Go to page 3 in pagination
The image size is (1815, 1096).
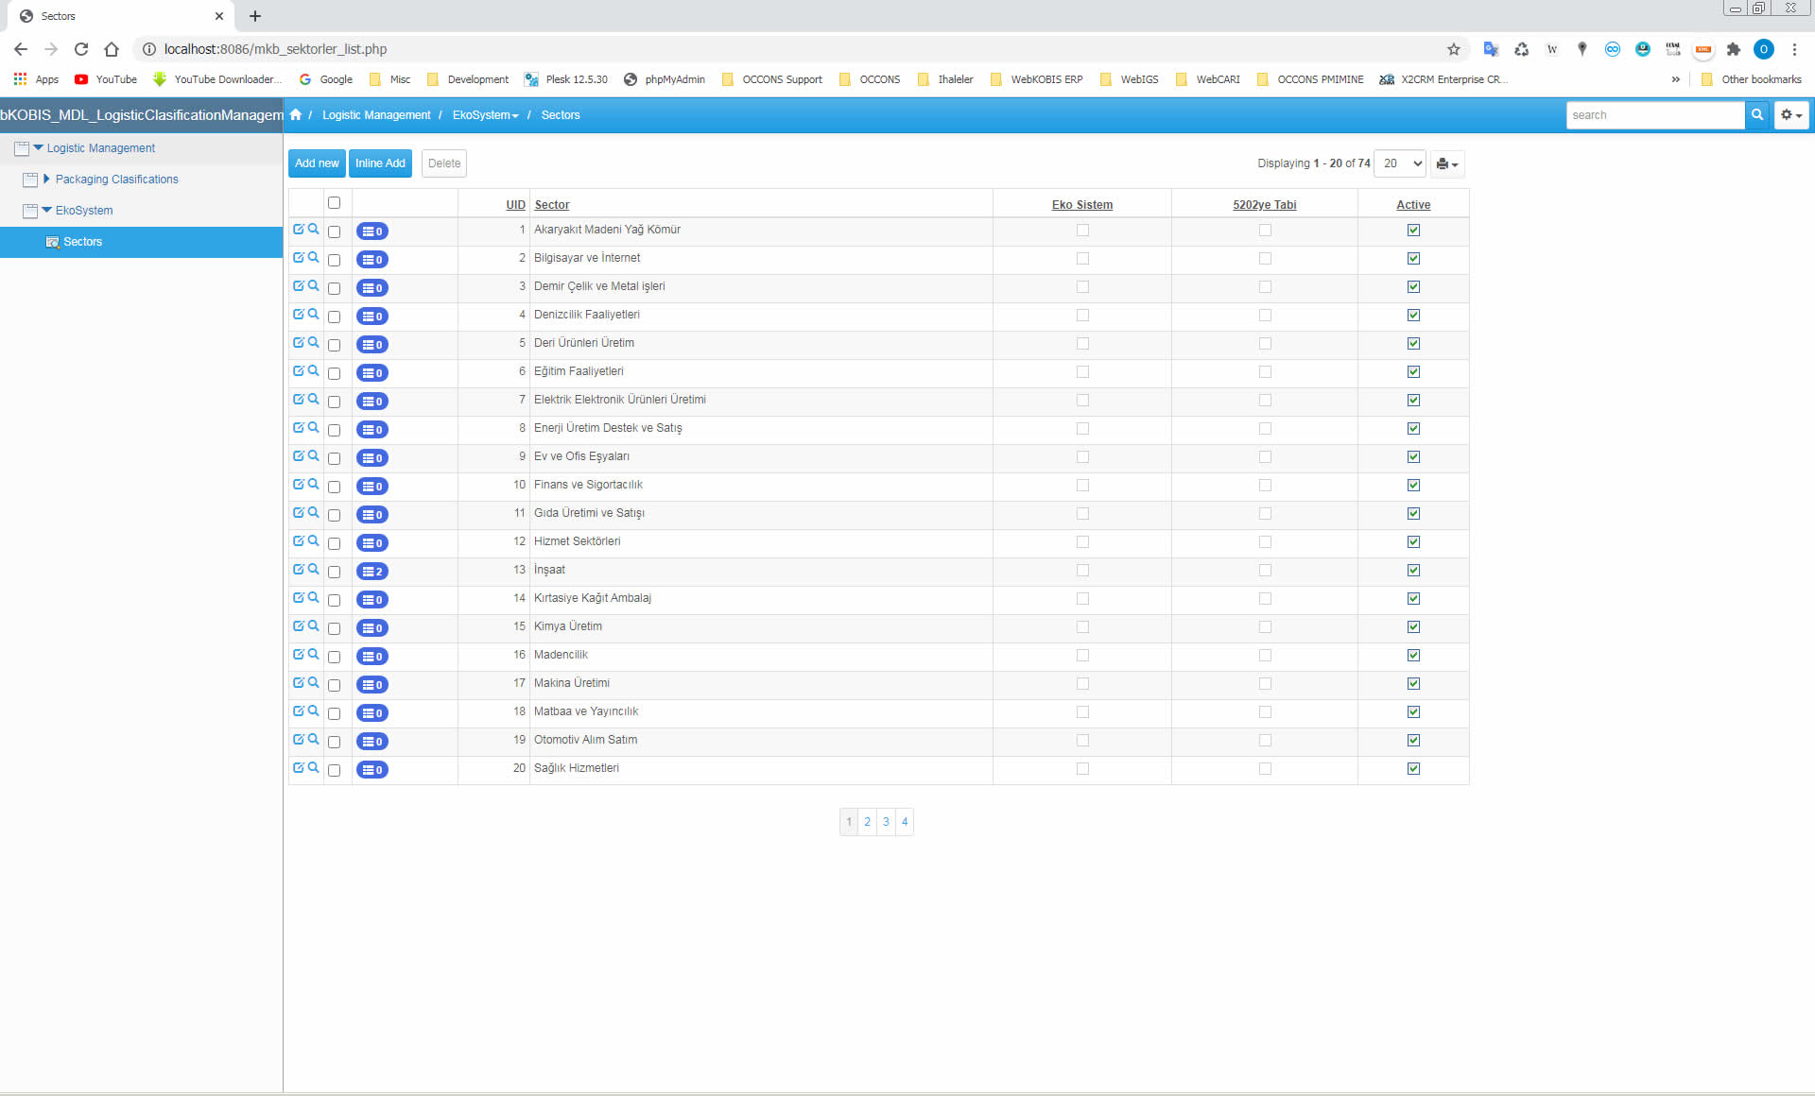pyautogui.click(x=886, y=821)
